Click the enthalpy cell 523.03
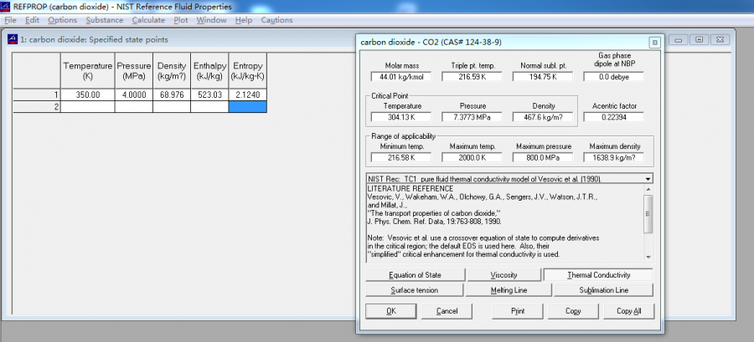This screenshot has height=342, width=754. click(x=209, y=95)
